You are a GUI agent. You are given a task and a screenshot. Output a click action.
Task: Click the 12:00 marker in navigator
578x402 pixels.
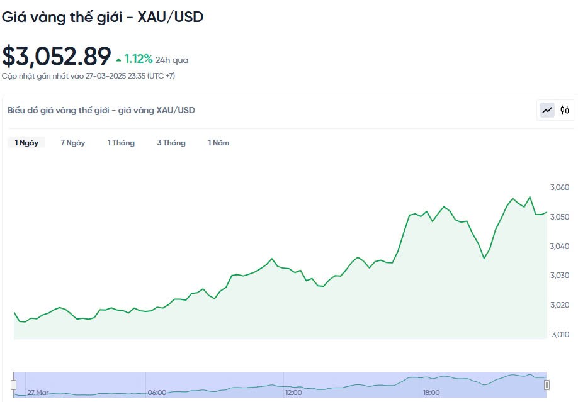click(293, 393)
